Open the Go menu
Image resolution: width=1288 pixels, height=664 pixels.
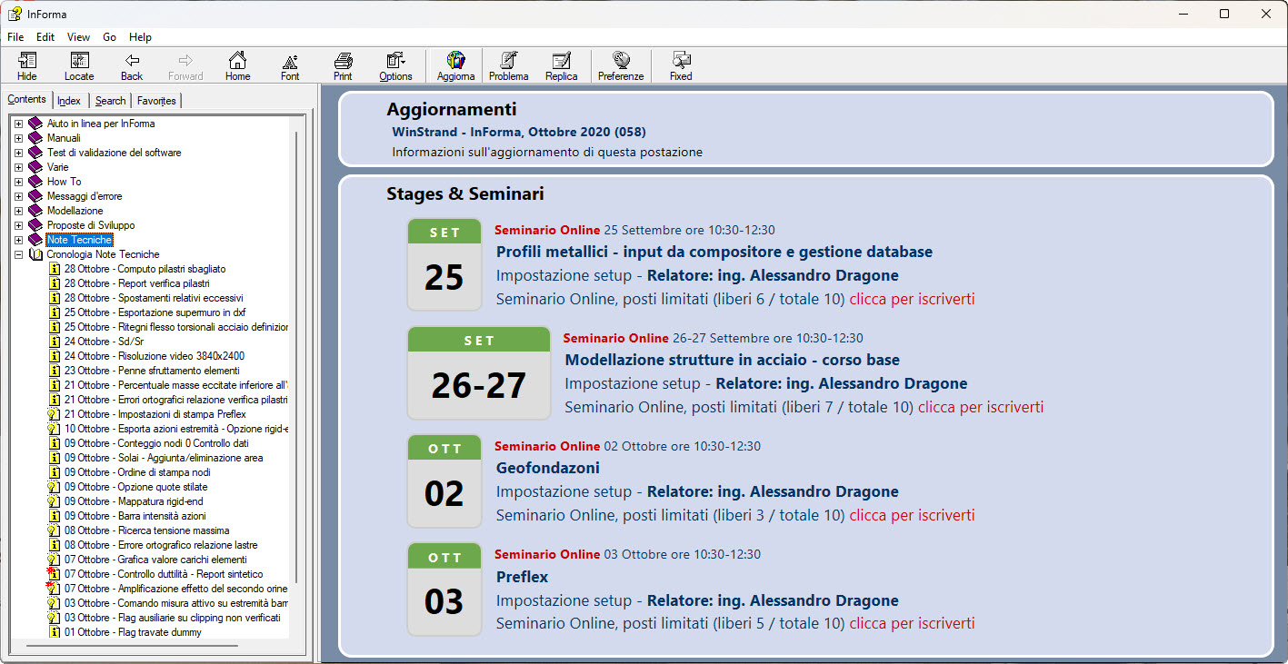click(110, 37)
